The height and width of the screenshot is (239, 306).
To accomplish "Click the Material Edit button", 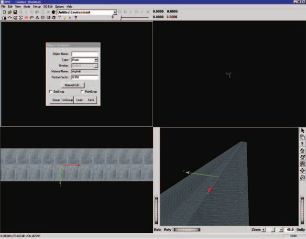I will pyautogui.click(x=73, y=85).
